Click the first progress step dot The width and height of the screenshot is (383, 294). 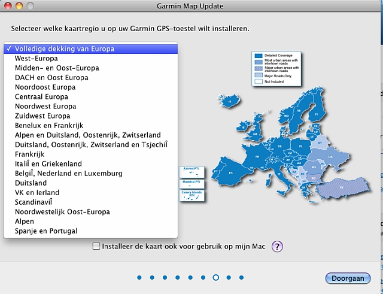(x=139, y=278)
